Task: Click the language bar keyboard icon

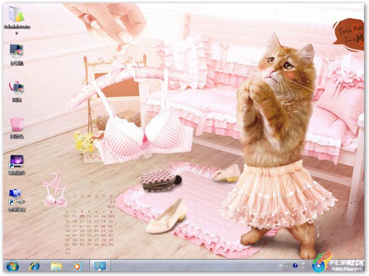Action: tap(287, 266)
